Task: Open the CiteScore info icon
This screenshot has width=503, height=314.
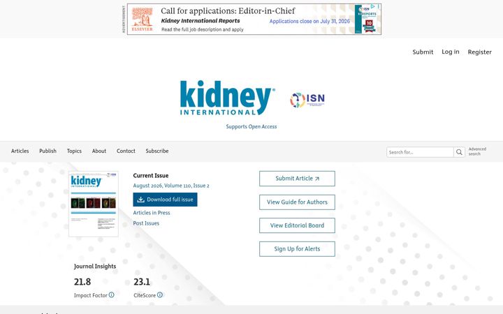Action: click(160, 294)
